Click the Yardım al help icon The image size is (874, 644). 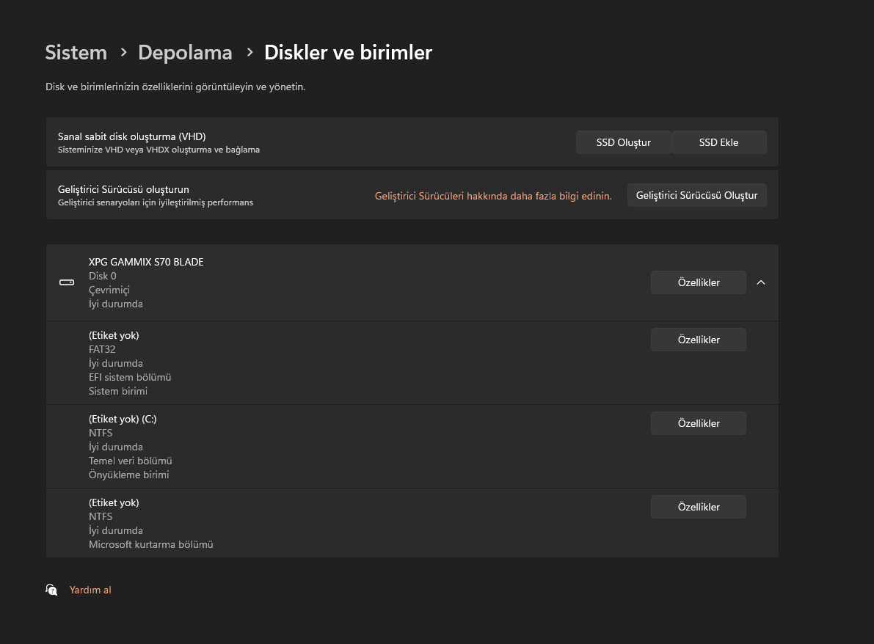tap(51, 590)
